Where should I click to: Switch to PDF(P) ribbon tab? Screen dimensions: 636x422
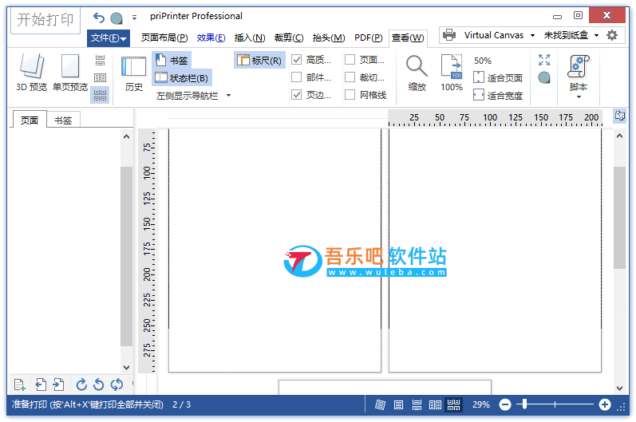369,37
